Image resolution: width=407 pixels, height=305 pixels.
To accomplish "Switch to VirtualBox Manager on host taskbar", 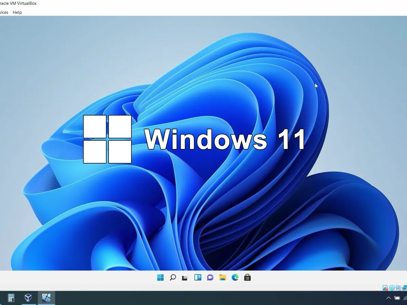I will [x=28, y=298].
